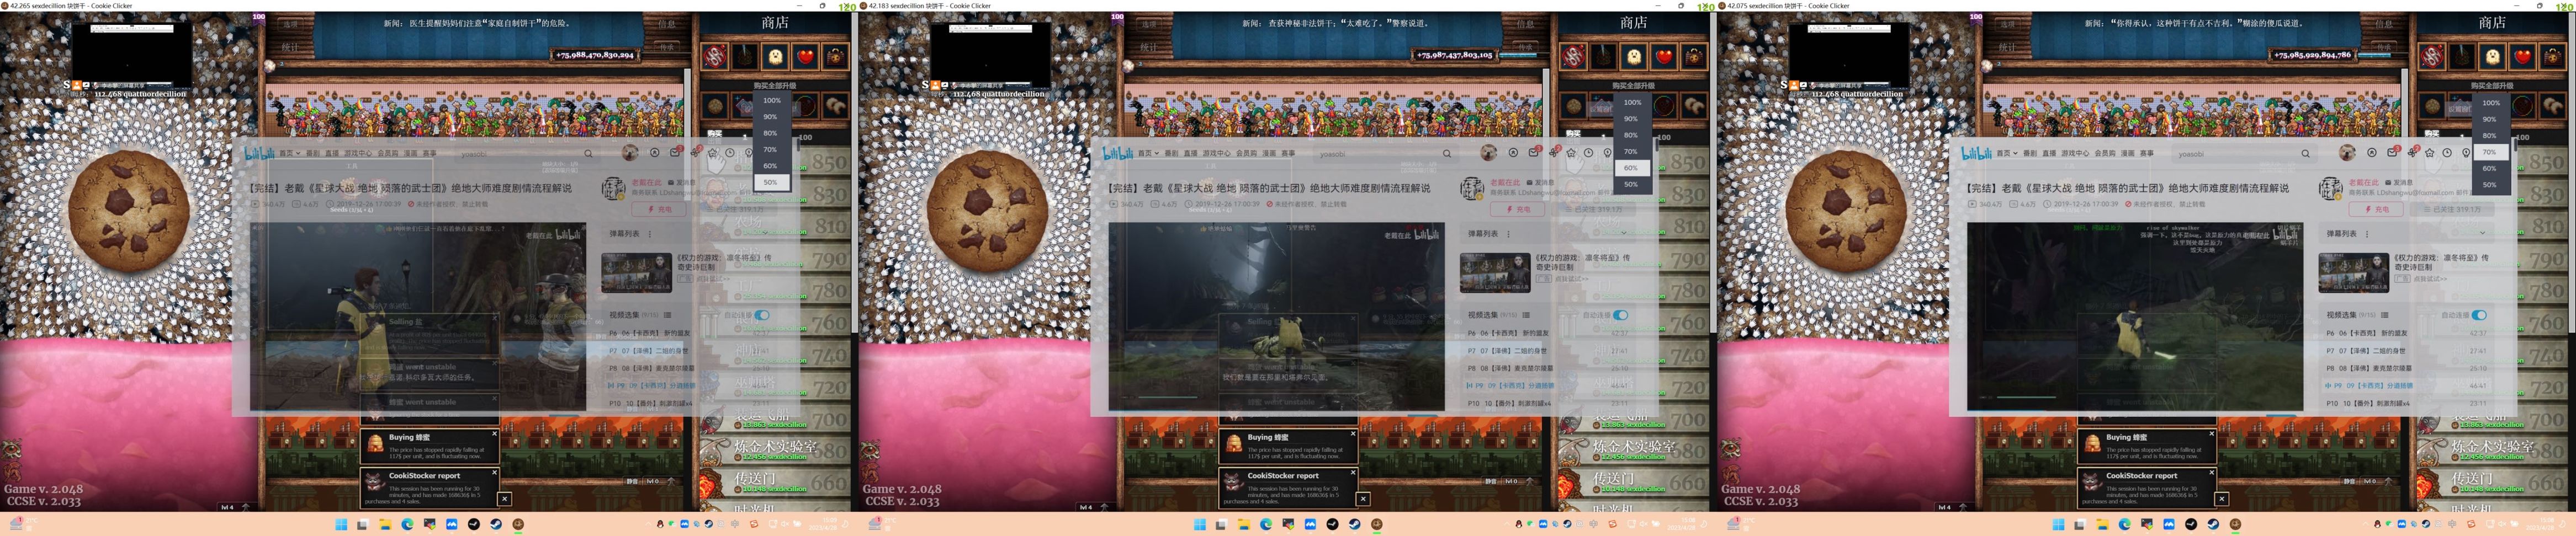2576x536 pixels.
Task: Open the 赛事 menu item in the 42.075 window
Action: [x=2147, y=154]
